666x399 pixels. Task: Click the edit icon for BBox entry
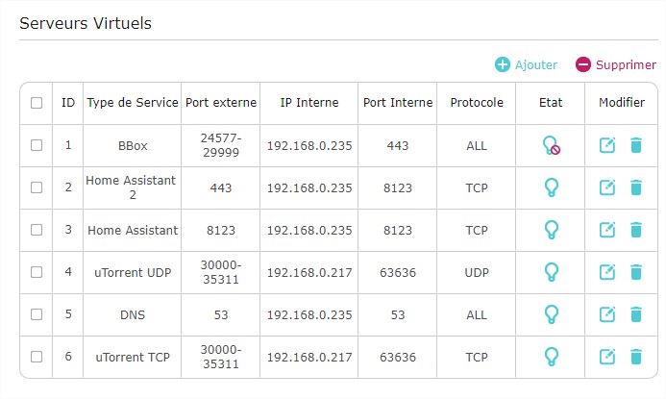pyautogui.click(x=607, y=145)
